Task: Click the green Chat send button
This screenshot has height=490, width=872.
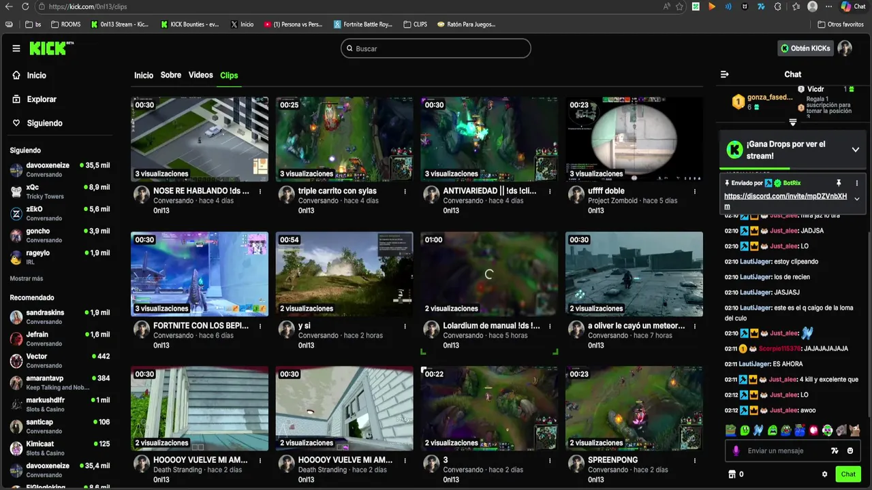Action: (x=848, y=474)
